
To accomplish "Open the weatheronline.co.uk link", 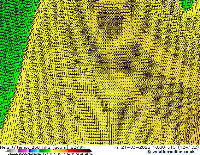I will [x=171, y=152].
